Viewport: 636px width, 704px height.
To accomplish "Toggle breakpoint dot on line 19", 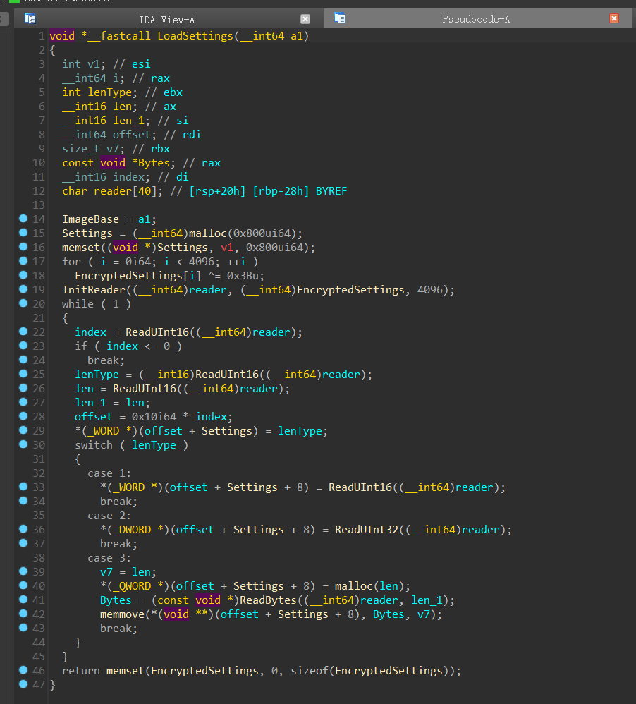I will pos(23,290).
